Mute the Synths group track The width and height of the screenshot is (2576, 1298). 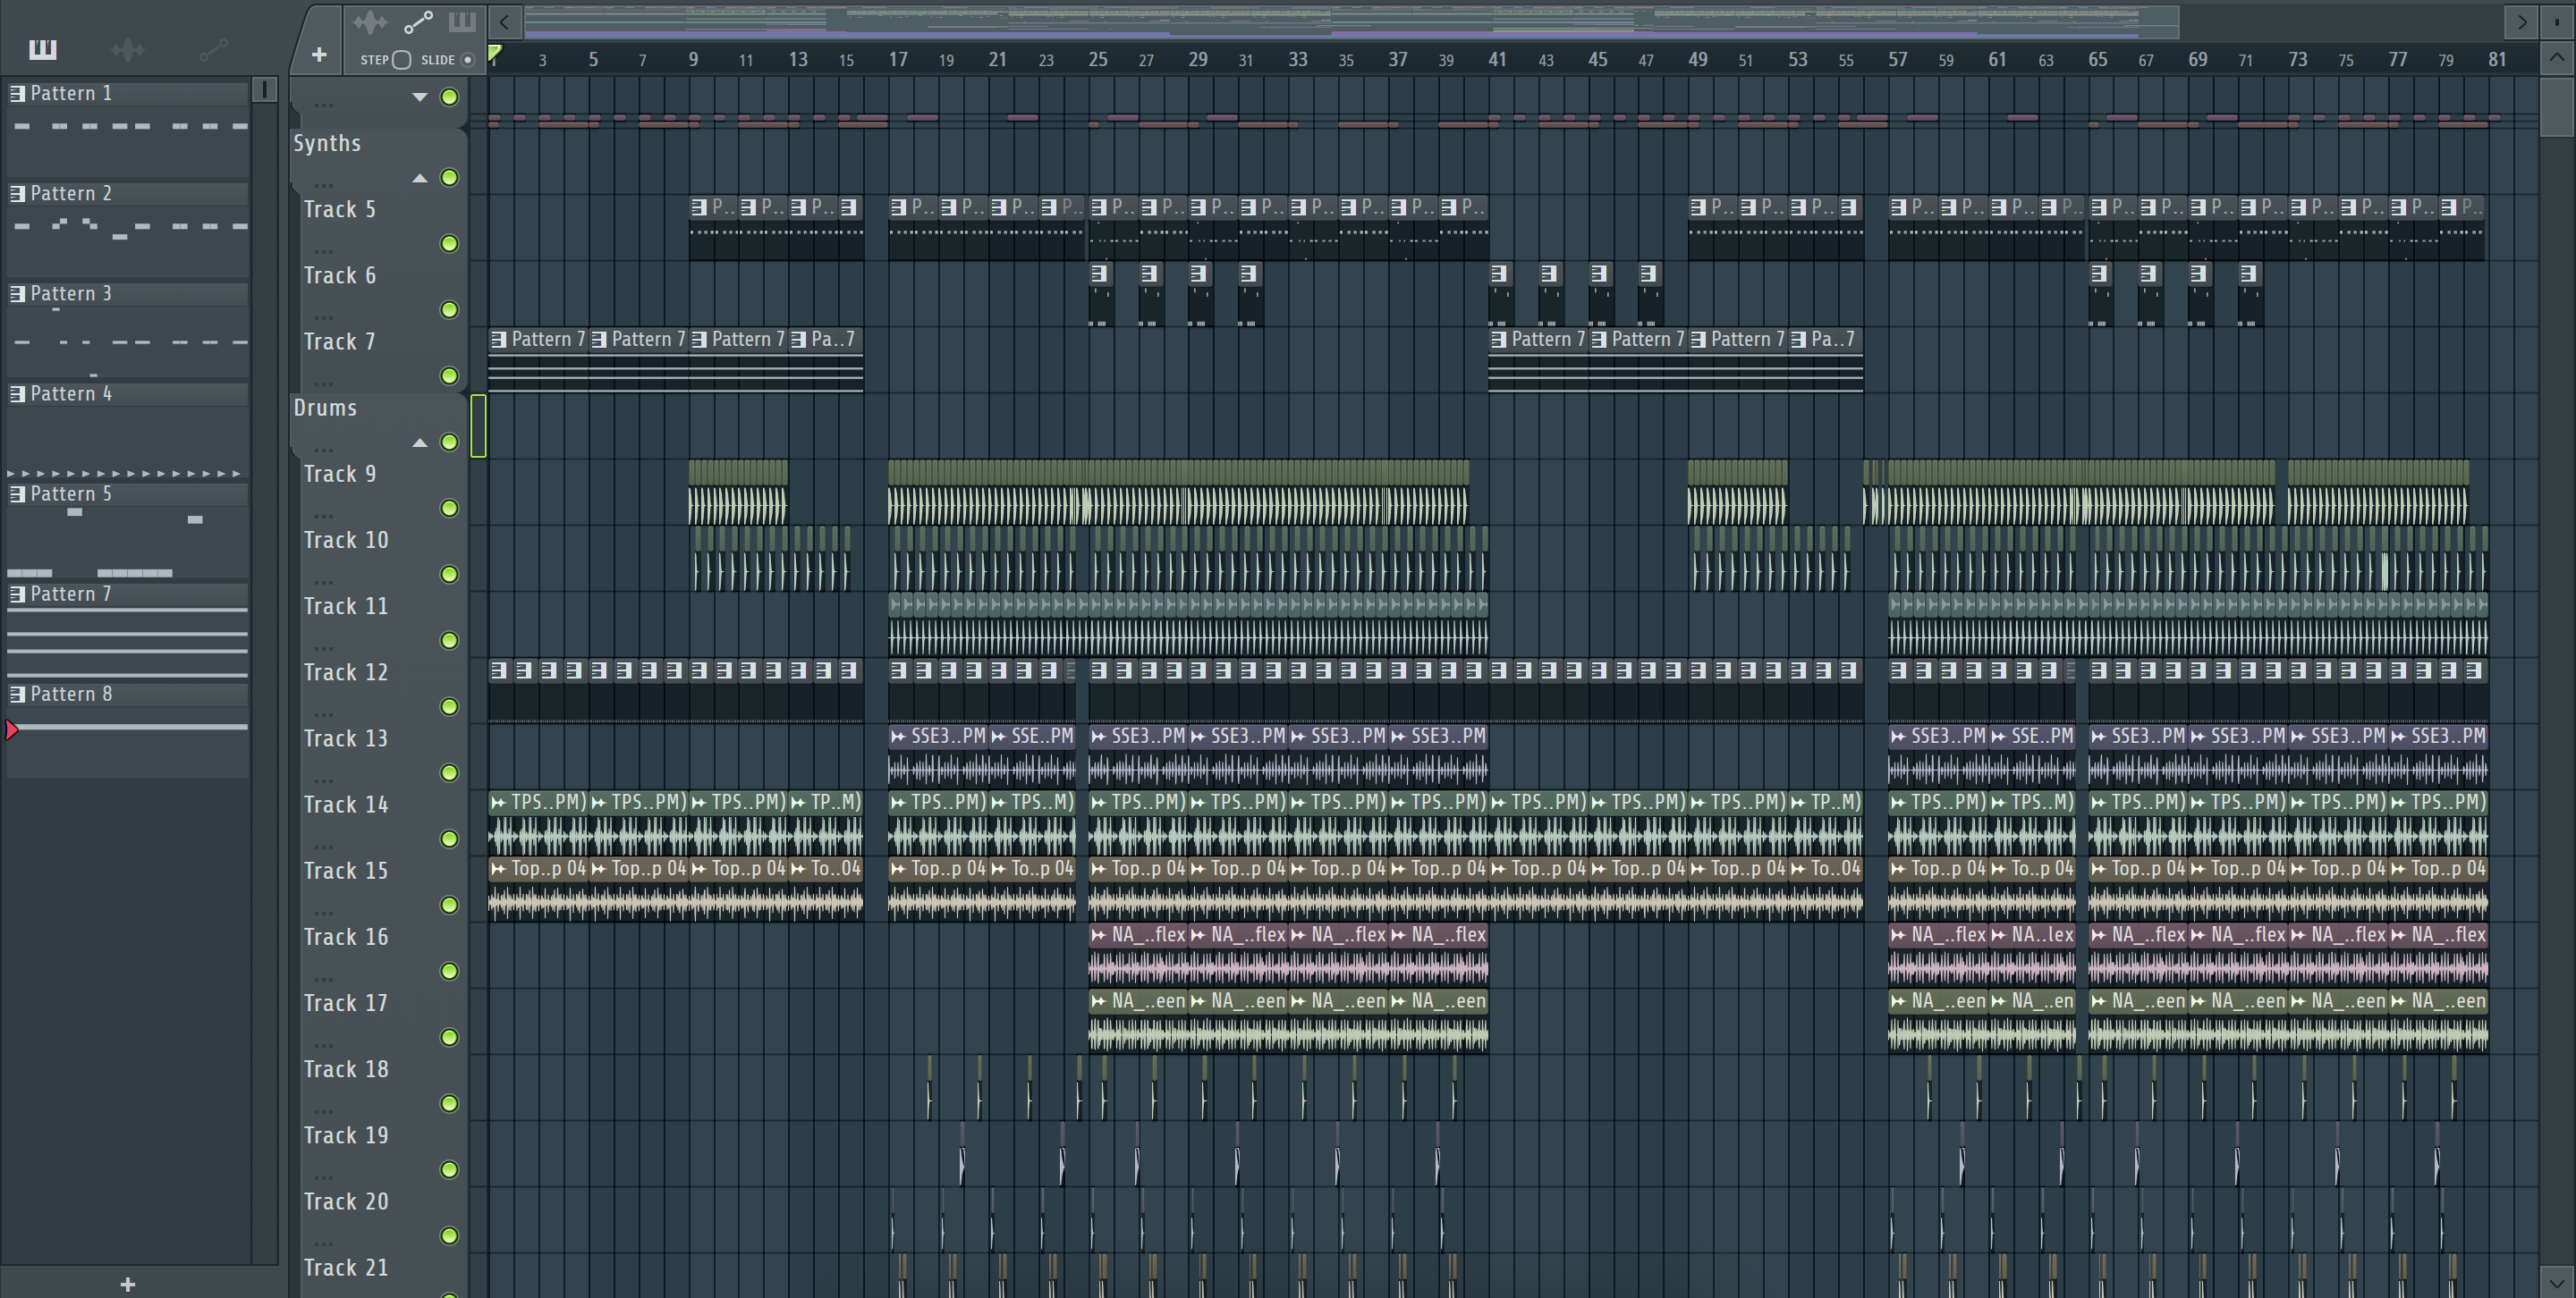[x=450, y=178]
